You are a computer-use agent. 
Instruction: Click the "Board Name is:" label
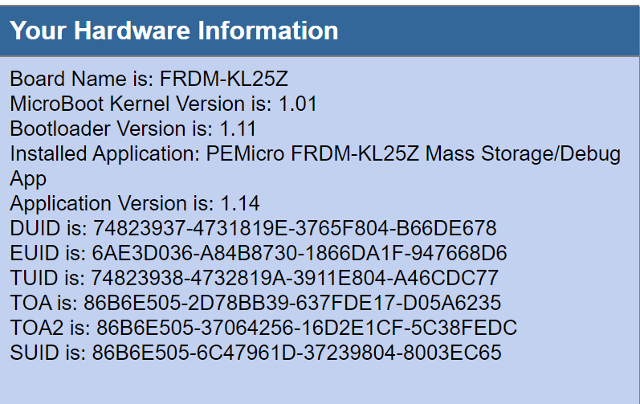click(82, 80)
